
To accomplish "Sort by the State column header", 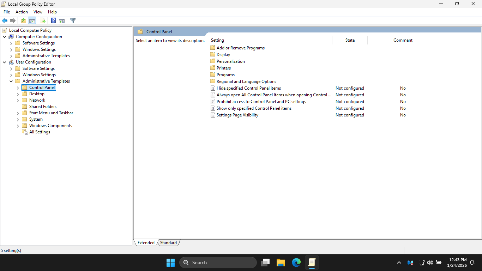I will [350, 40].
